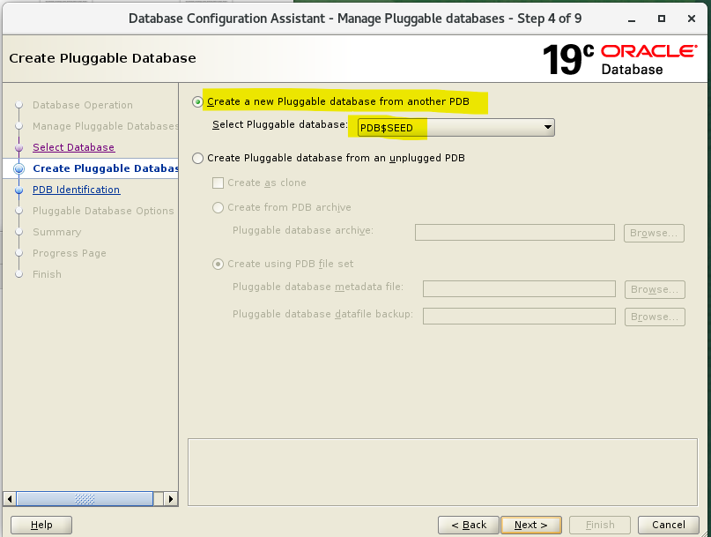Close the Database Configuration Assistant window

(x=692, y=19)
